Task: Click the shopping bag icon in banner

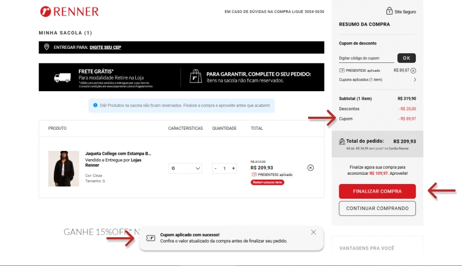Action: [195, 76]
